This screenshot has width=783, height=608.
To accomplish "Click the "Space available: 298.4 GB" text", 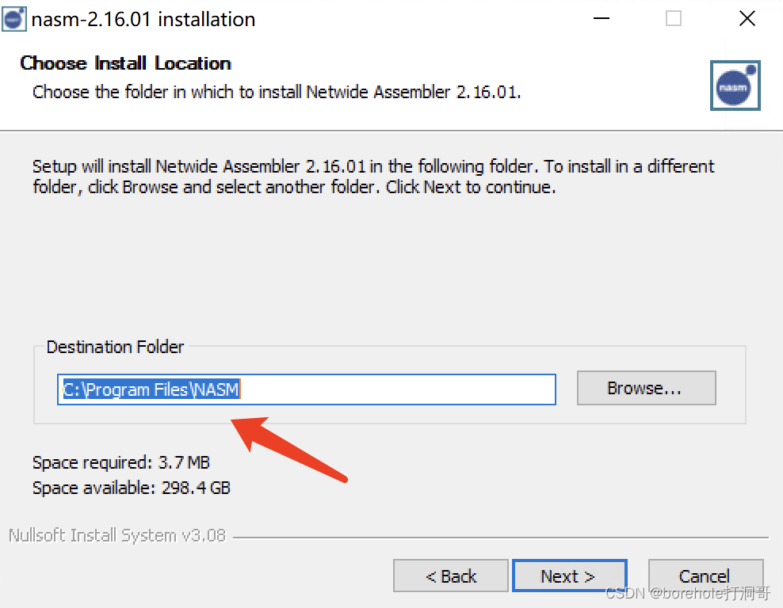I will click(132, 488).
